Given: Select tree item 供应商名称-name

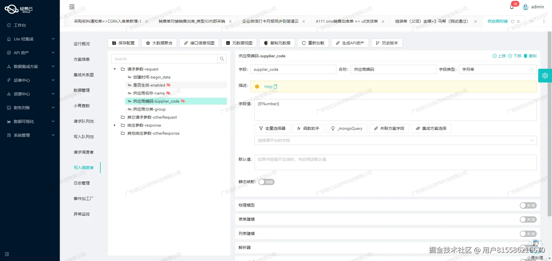Looking at the screenshot, I should [x=149, y=93].
